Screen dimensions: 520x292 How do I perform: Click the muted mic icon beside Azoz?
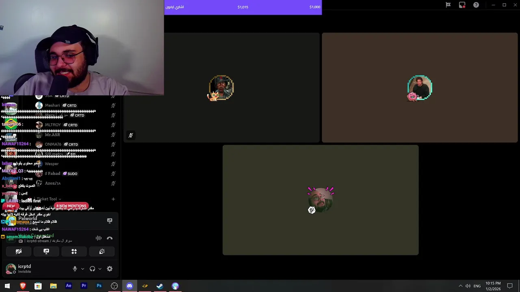[x=113, y=183]
